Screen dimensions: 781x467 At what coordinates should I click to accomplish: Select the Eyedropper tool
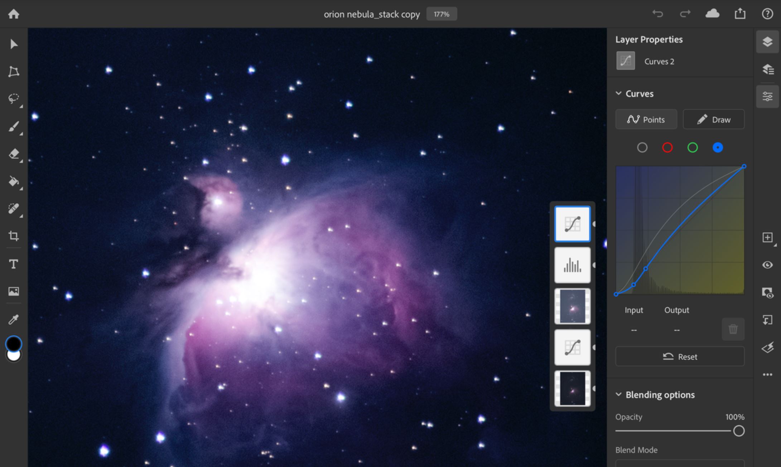click(x=14, y=318)
